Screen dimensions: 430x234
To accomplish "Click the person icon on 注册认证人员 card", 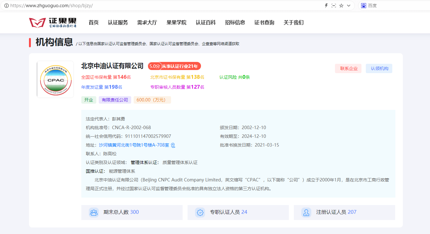I will (306, 212).
